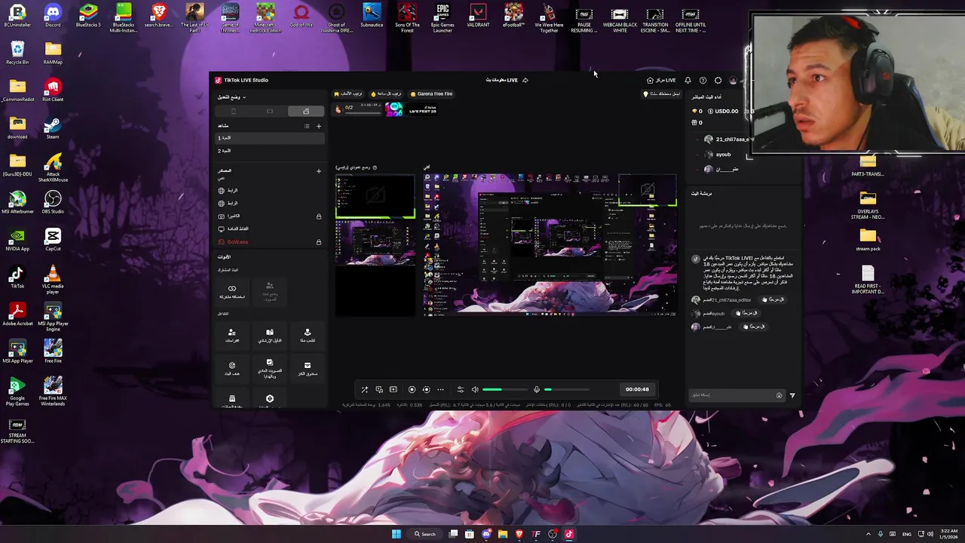Image resolution: width=965 pixels, height=543 pixels.
Task: Open the scenes list view icon
Action: [x=306, y=126]
